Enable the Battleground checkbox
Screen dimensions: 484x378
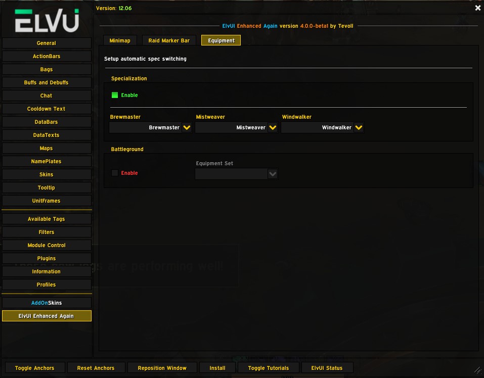pyautogui.click(x=115, y=173)
